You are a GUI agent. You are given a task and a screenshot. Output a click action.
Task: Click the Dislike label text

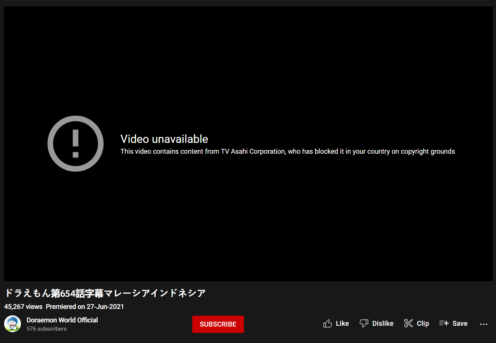[x=383, y=324]
